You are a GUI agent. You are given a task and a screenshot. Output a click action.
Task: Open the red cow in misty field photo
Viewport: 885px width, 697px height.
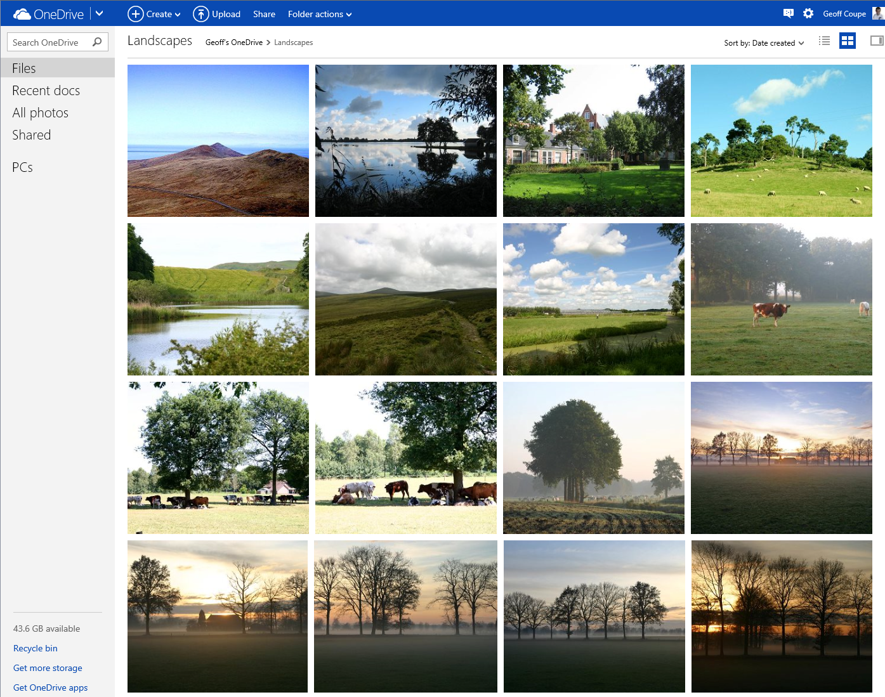pyautogui.click(x=781, y=299)
